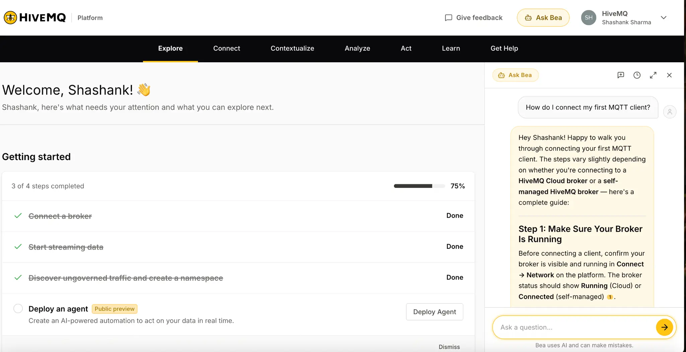Click citation badge 1 in Bea's answer
The height and width of the screenshot is (352, 686).
click(x=610, y=297)
